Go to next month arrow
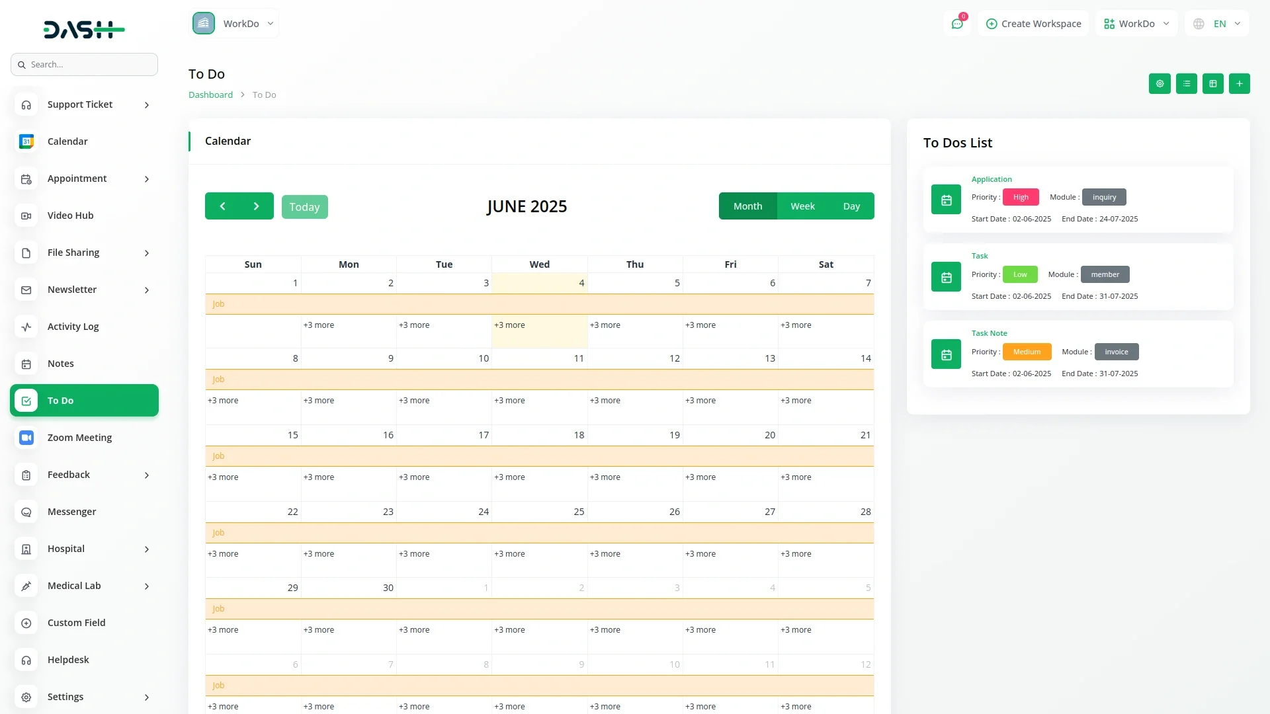Viewport: 1270px width, 714px height. coord(256,206)
